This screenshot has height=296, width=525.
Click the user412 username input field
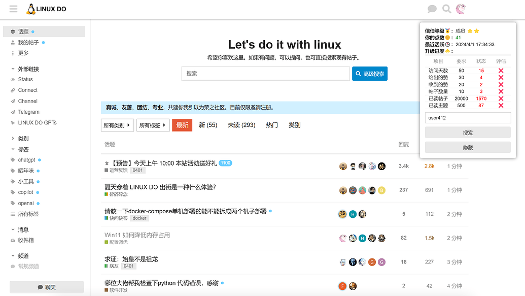click(x=468, y=118)
